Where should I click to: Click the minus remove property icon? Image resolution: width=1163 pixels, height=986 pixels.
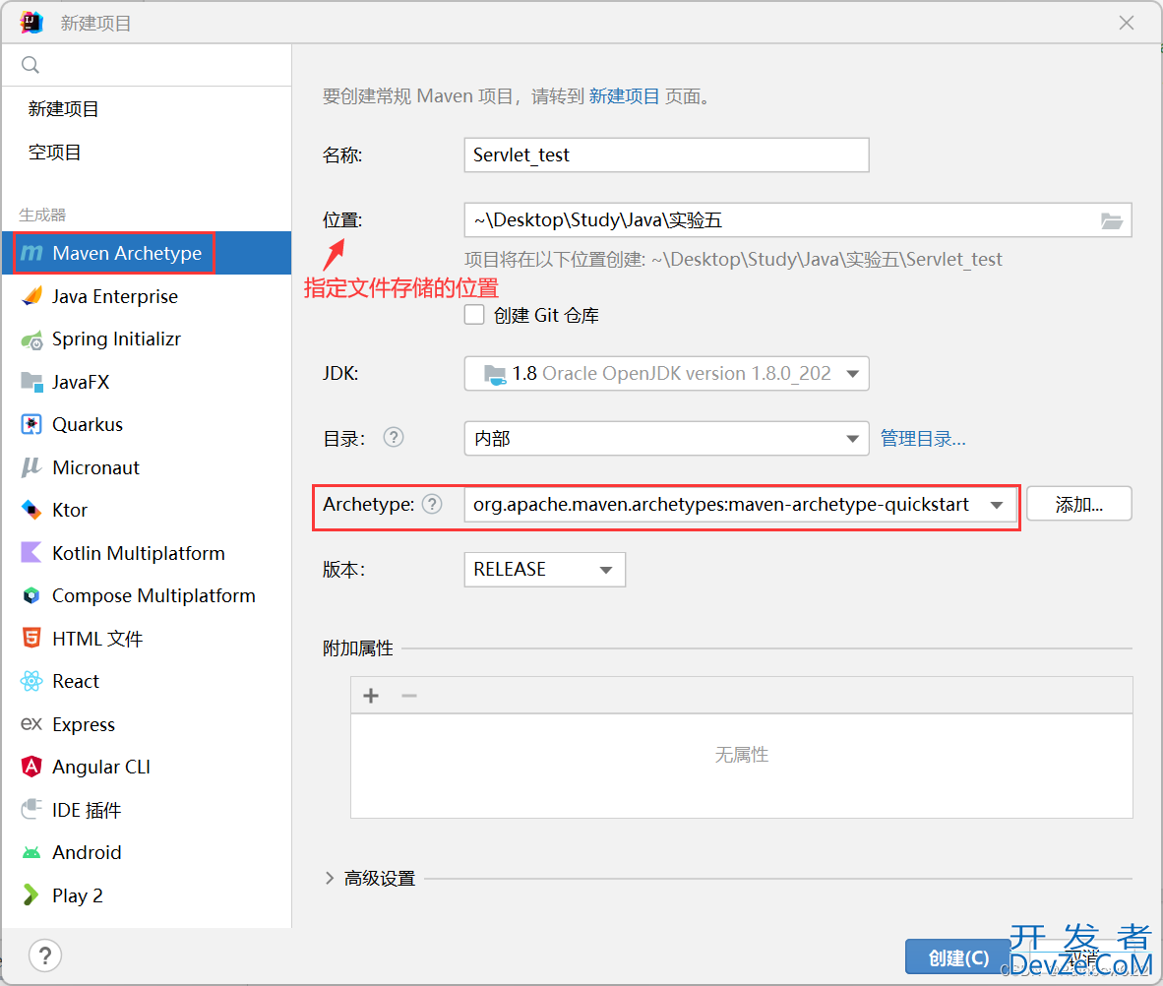(409, 695)
